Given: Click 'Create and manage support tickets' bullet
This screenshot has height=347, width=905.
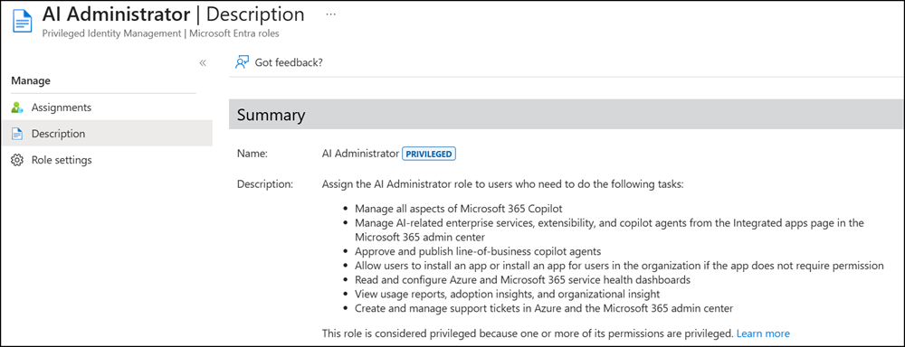Looking at the screenshot, I should 544,308.
